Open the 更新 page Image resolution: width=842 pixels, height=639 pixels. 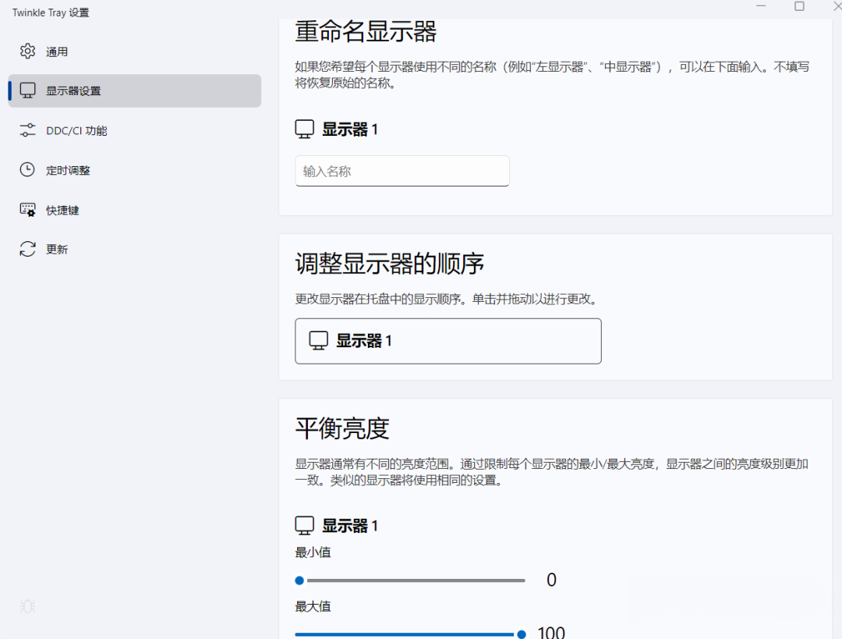[134, 250]
